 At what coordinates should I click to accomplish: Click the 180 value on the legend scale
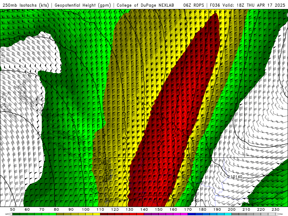202,210
